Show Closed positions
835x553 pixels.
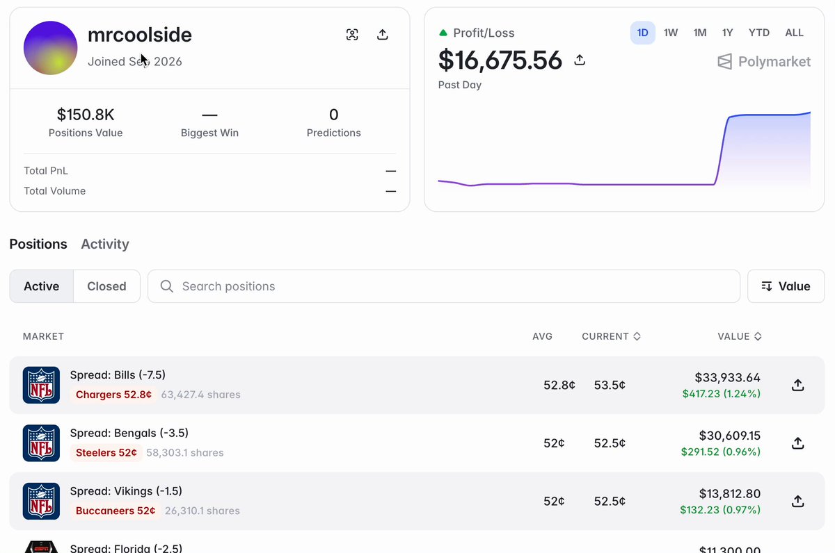106,286
